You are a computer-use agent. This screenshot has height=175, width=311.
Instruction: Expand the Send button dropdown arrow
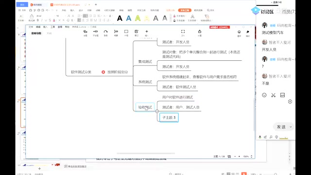291,127
